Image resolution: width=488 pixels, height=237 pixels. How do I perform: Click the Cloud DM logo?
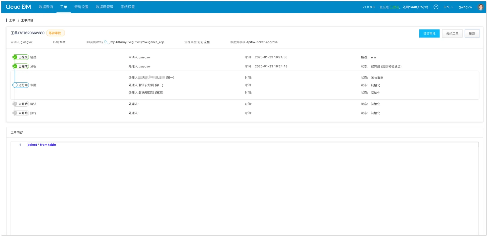pos(18,7)
